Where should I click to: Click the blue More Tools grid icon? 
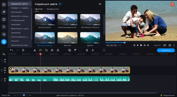[x=4, y=42]
